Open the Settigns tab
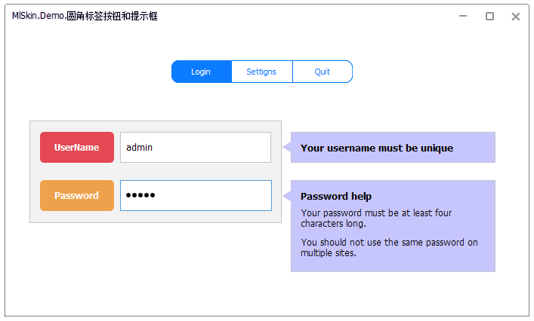 point(261,72)
